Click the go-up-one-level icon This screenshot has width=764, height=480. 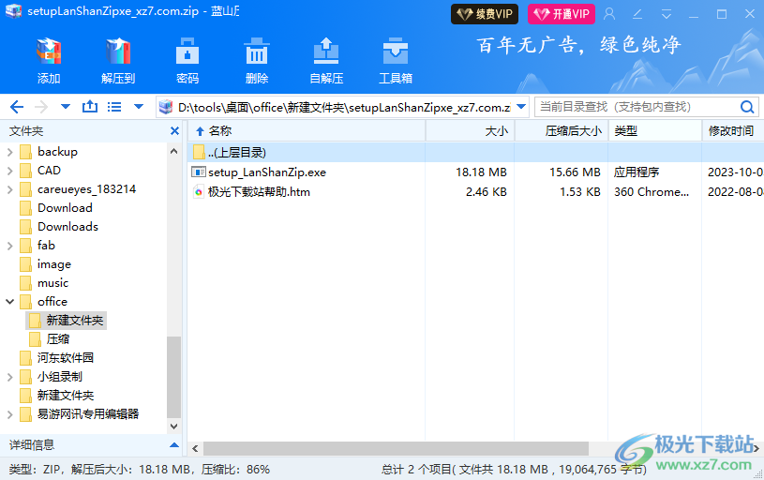tap(90, 106)
